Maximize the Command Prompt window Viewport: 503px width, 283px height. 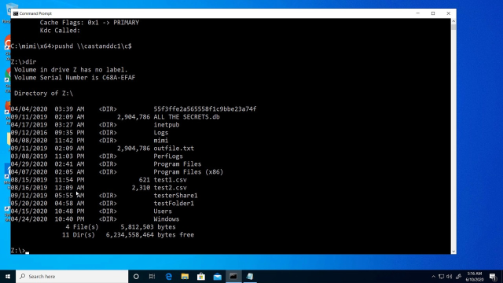coord(433,13)
